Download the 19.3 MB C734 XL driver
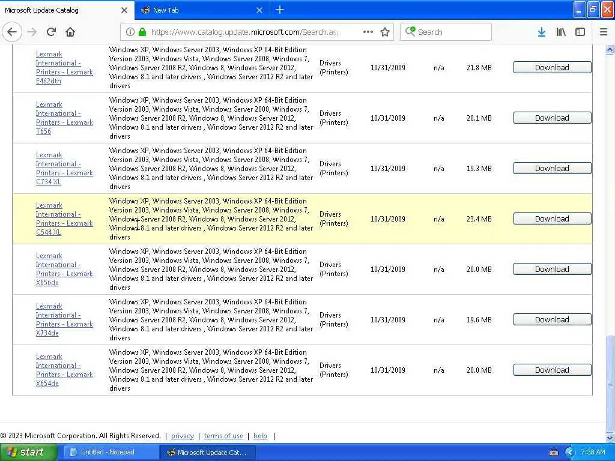This screenshot has height=461, width=615. 552,168
